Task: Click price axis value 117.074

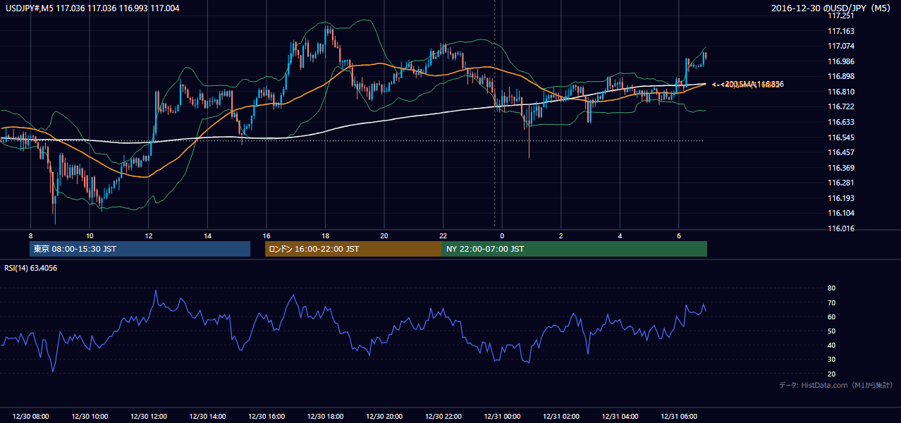Action: tap(841, 47)
